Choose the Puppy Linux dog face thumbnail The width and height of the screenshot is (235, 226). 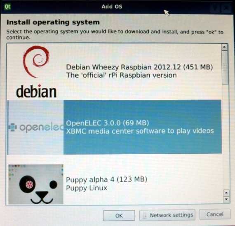click(36, 184)
